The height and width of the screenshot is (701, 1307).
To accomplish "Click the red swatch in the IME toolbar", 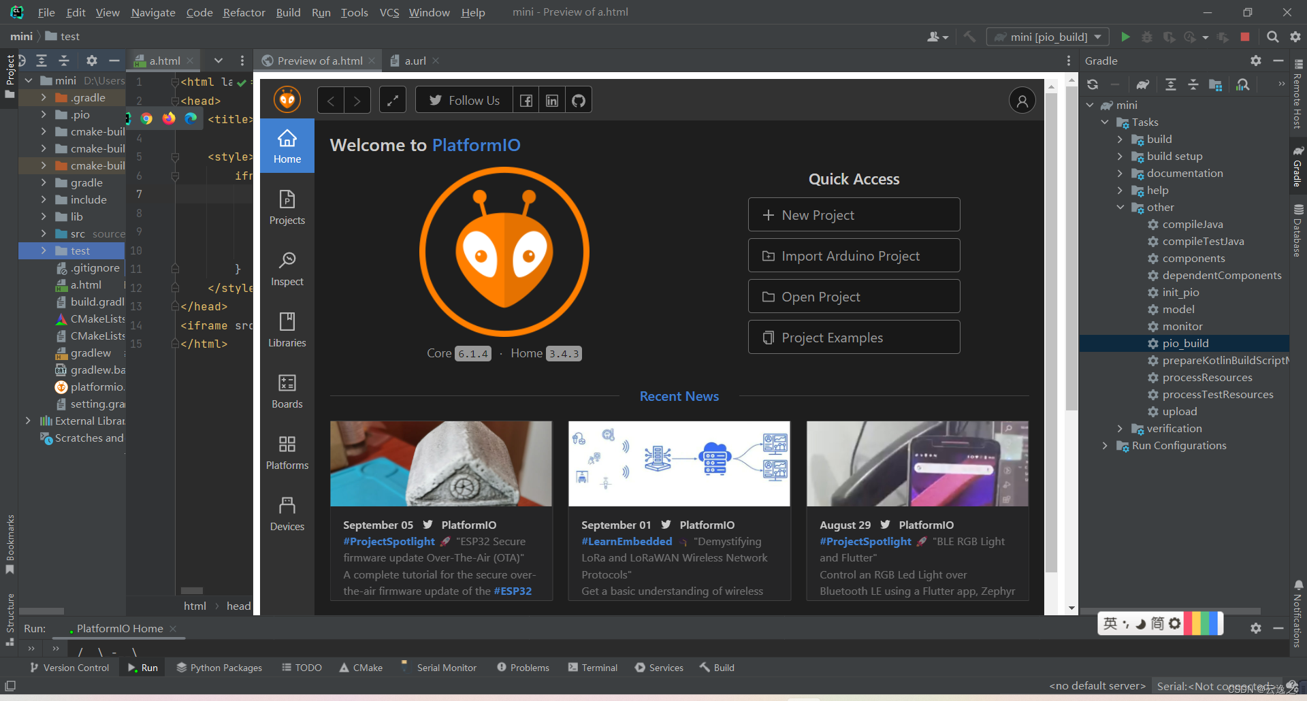I will pos(1189,623).
